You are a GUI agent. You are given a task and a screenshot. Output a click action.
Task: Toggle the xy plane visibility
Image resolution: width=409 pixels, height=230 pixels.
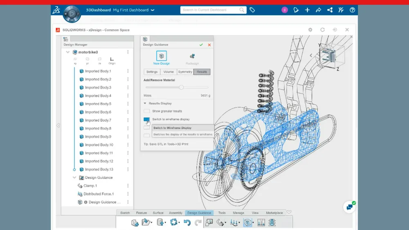click(x=75, y=61)
